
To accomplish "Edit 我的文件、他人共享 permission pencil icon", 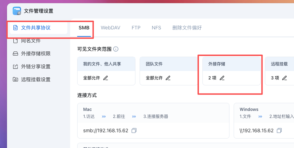I will [106, 78].
